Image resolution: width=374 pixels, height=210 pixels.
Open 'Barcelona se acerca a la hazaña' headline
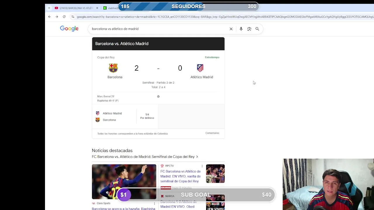124,209
